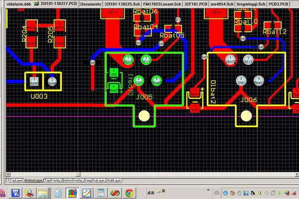Open the file explorer folder in taskbar
The width and height of the screenshot is (299, 199).
43,193
